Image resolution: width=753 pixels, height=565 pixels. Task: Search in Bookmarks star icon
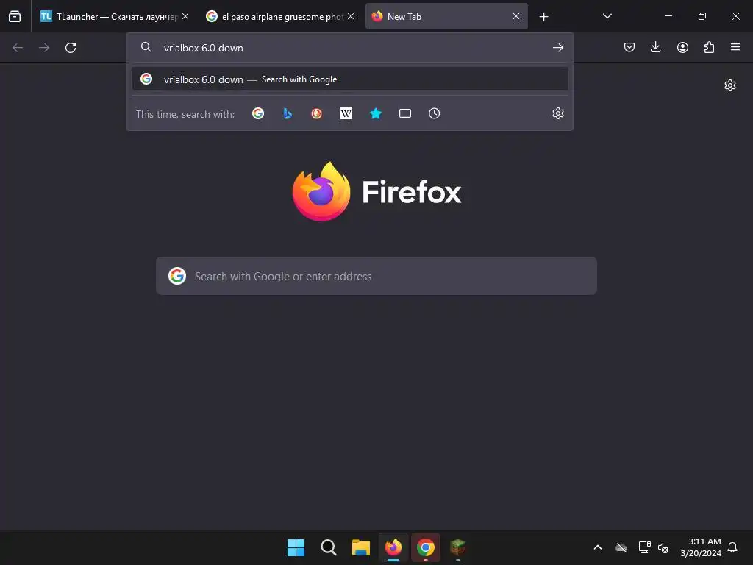(x=376, y=114)
